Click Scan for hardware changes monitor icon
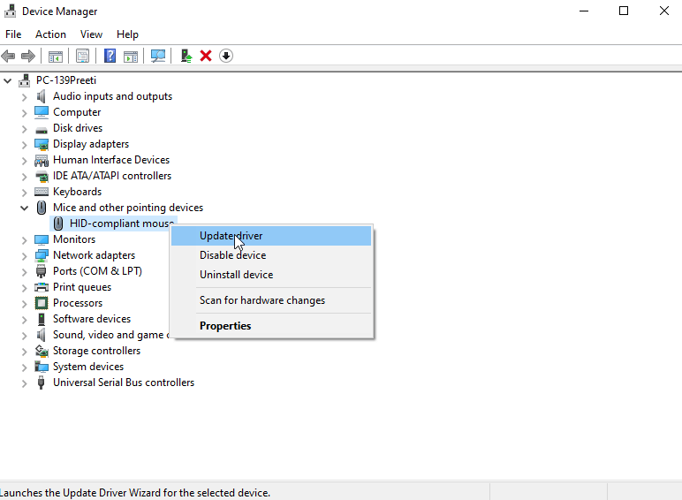This screenshot has width=682, height=500. pos(158,56)
